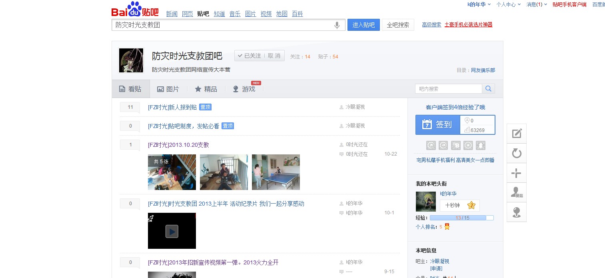Click the 进入贴吧 button
Viewport: 605px width, 278px height.
click(x=363, y=25)
